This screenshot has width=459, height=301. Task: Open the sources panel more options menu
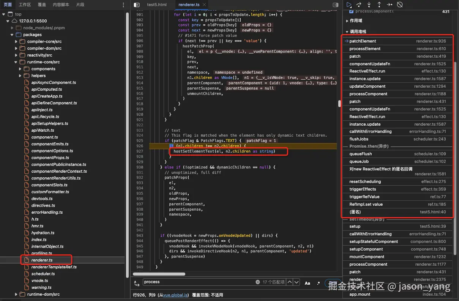point(123,5)
